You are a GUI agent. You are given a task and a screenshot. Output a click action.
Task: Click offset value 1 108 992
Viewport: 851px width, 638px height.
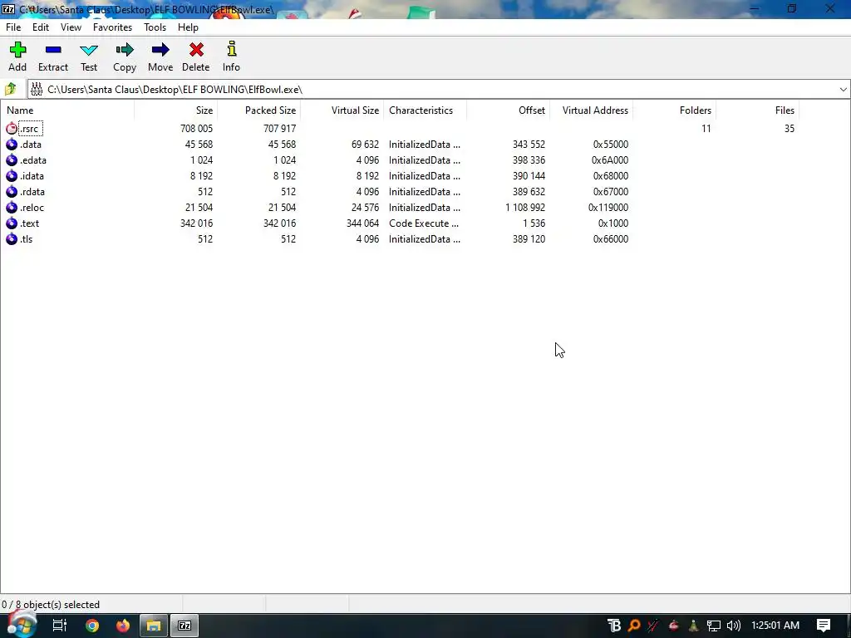(525, 207)
